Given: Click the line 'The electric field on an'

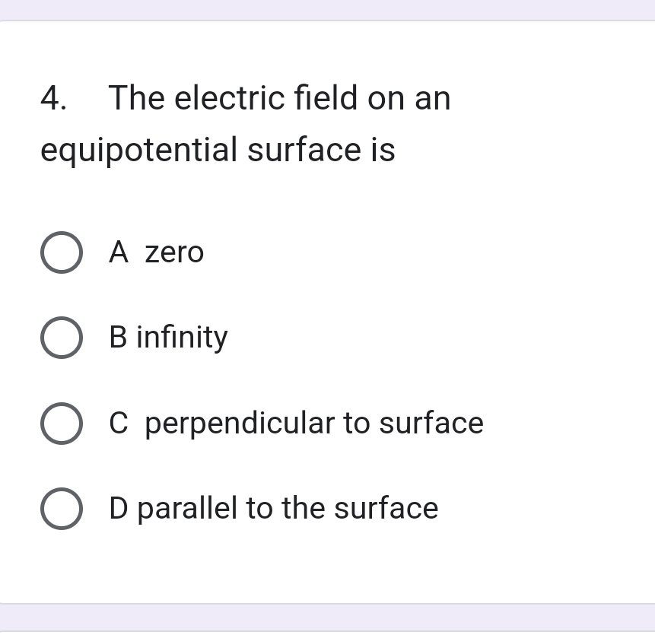Looking at the screenshot, I should pos(279,98).
